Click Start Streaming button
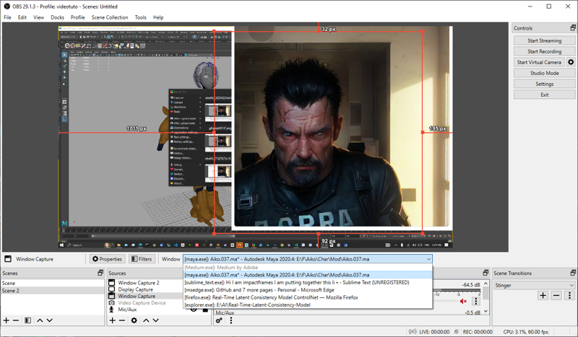 [544, 40]
